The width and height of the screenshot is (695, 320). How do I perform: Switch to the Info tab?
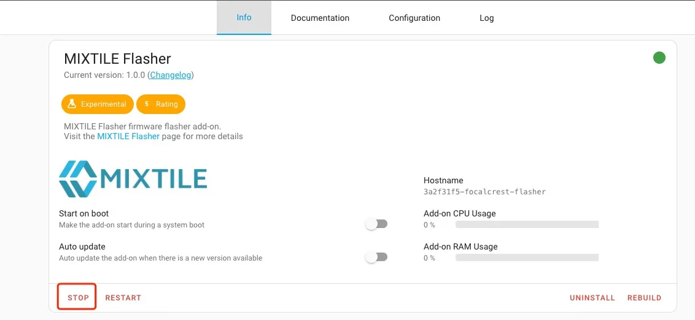244,18
